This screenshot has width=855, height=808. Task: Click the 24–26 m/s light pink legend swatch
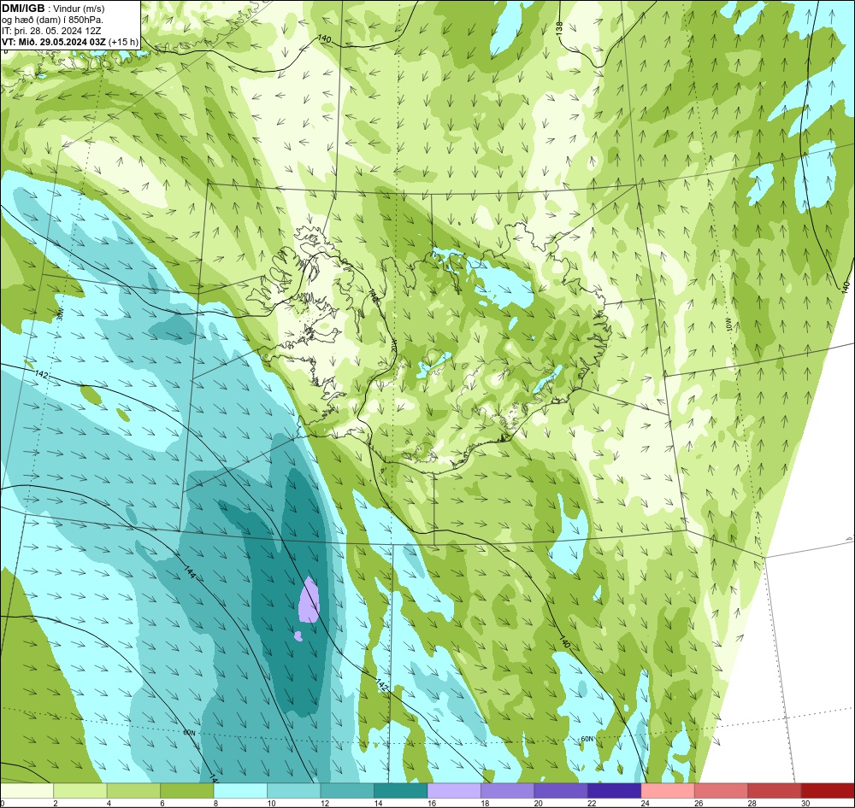coord(668,791)
